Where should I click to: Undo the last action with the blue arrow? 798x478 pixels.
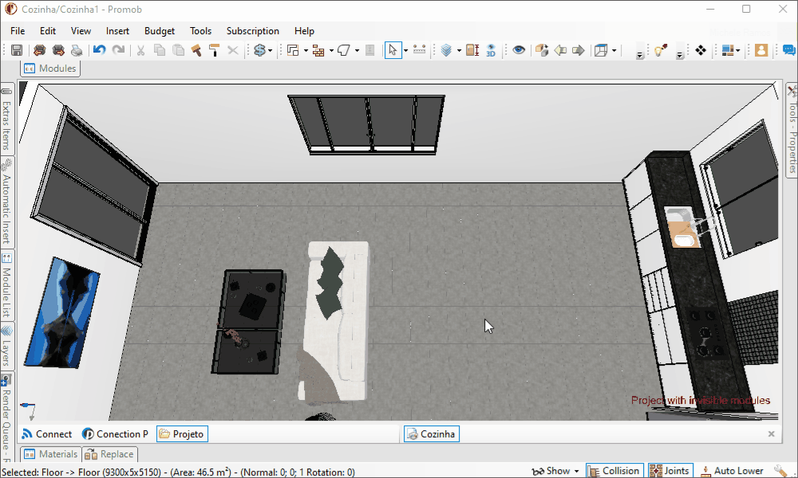pyautogui.click(x=99, y=50)
